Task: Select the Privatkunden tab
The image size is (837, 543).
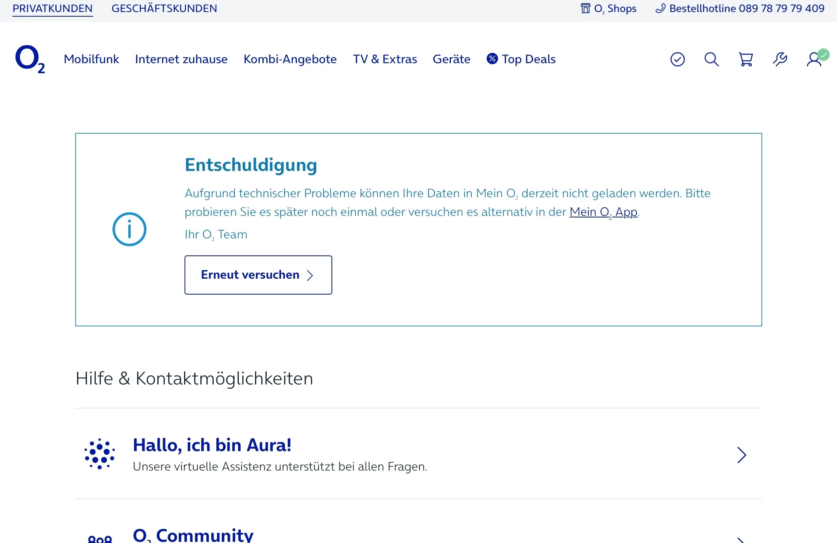Action: pyautogui.click(x=52, y=8)
